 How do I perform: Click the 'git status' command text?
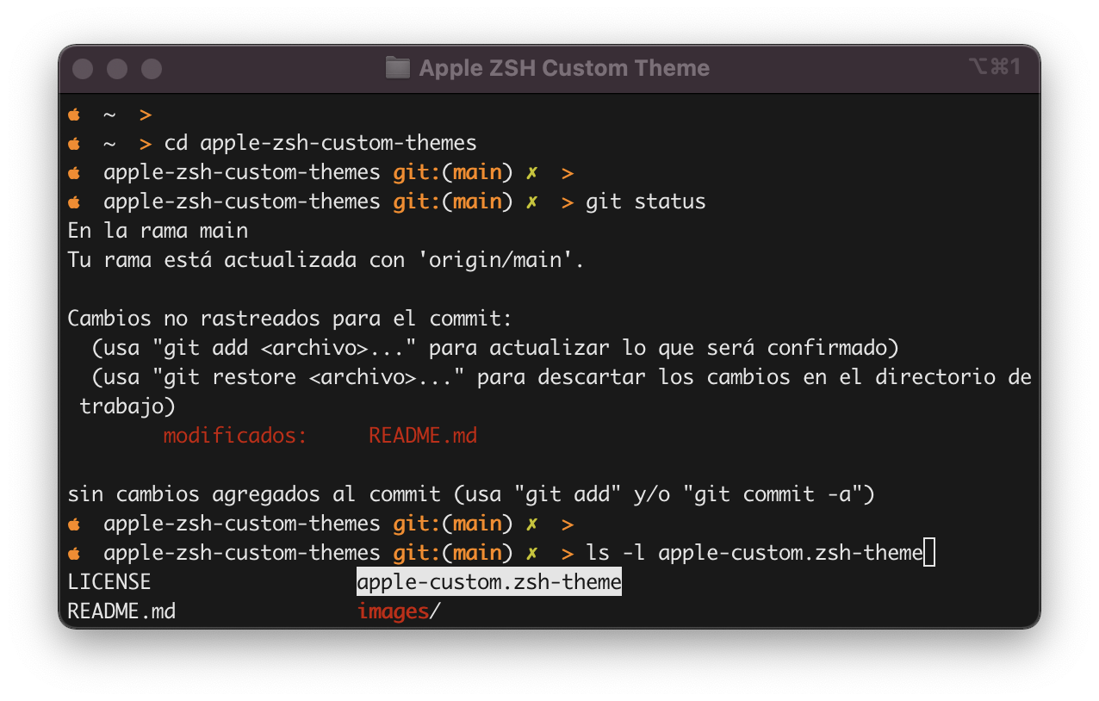(x=646, y=202)
